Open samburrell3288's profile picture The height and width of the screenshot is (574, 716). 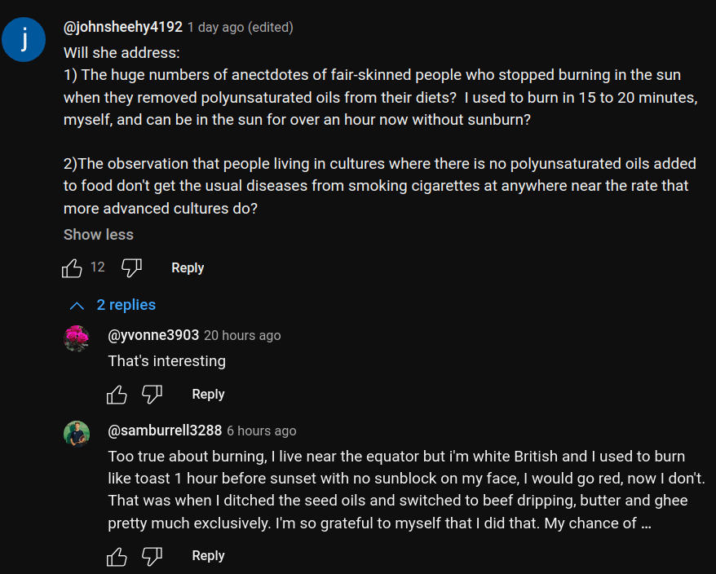(77, 433)
